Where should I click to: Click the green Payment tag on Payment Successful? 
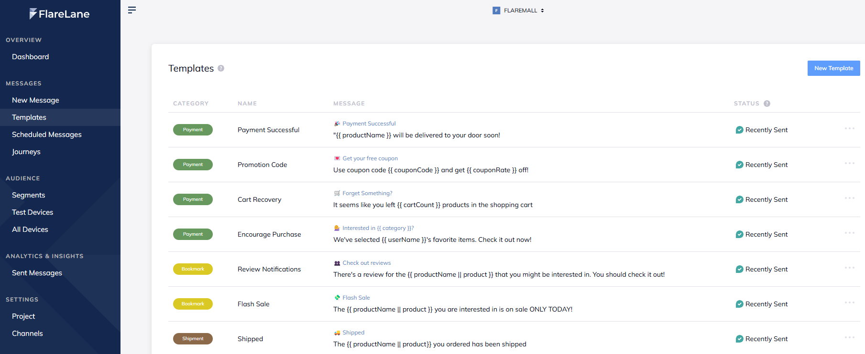(x=193, y=130)
